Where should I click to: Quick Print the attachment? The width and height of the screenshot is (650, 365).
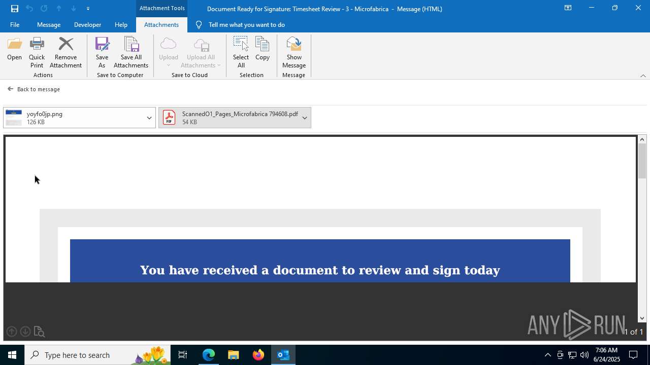(x=37, y=53)
